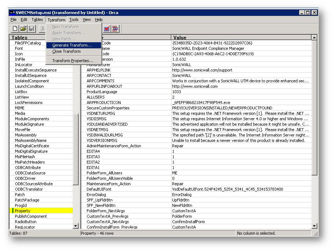Viewport: 334px width, 252px height.
Task: Choose Generate Transform from the menu
Action: coord(72,45)
